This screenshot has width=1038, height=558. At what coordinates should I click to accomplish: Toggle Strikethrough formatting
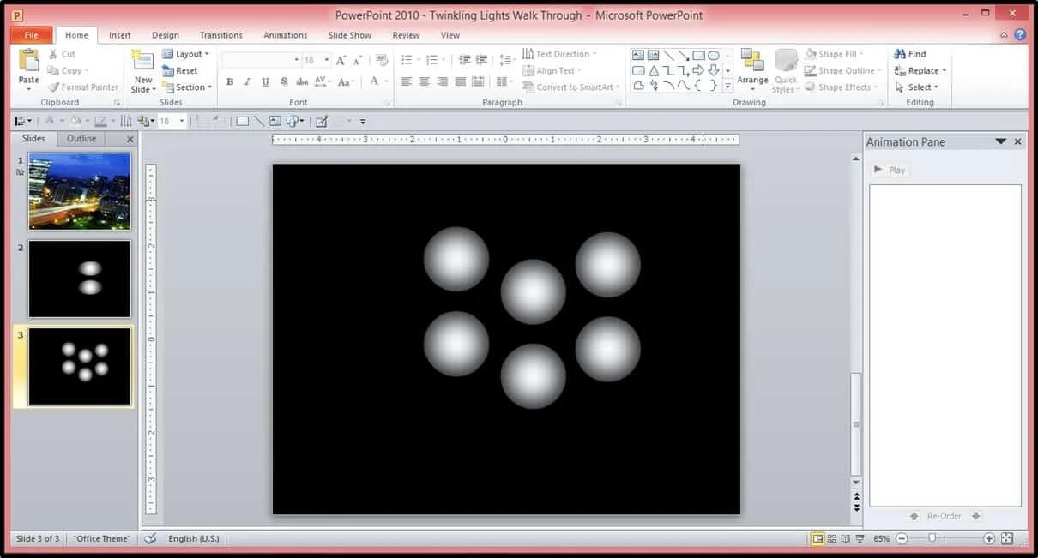coord(302,82)
